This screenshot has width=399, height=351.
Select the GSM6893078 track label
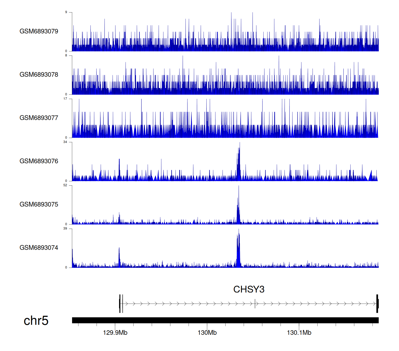point(39,75)
